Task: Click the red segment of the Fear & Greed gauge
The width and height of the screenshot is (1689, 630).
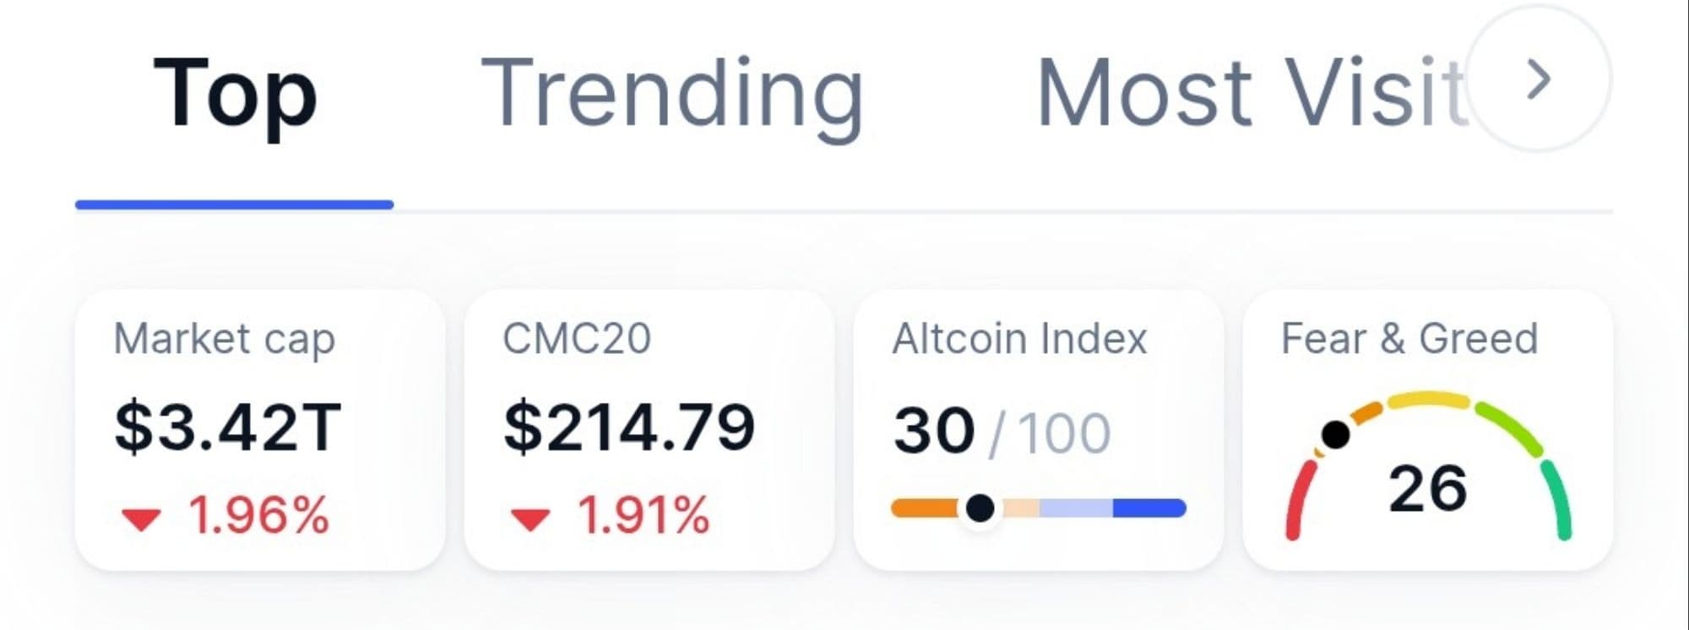Action: 1296,500
